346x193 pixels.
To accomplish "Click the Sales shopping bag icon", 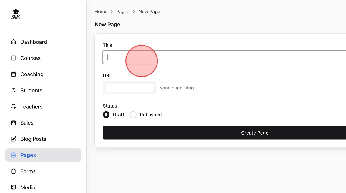I will [14, 123].
